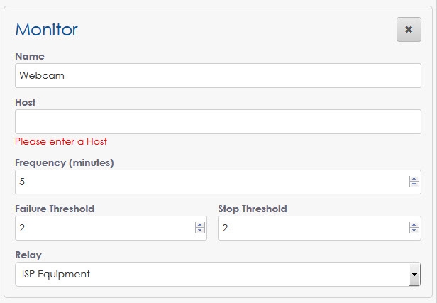437x303 pixels.
Task: Click the Relay label text
Action: [28, 254]
